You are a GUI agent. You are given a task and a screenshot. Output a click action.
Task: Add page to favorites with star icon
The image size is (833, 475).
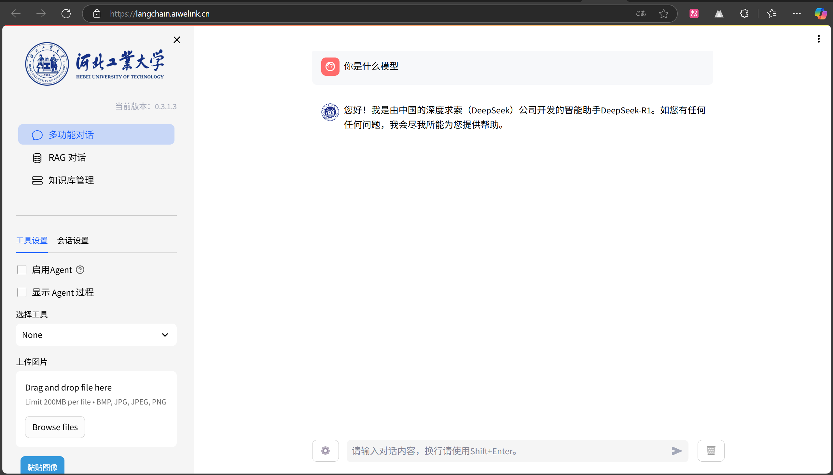click(663, 13)
